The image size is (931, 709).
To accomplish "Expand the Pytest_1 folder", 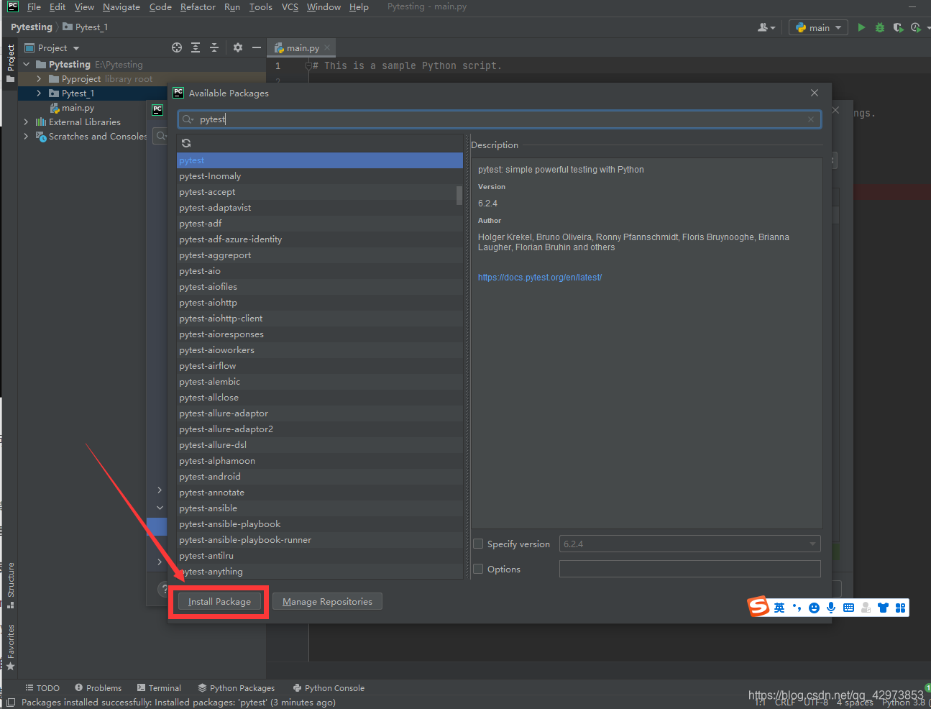I will (39, 93).
